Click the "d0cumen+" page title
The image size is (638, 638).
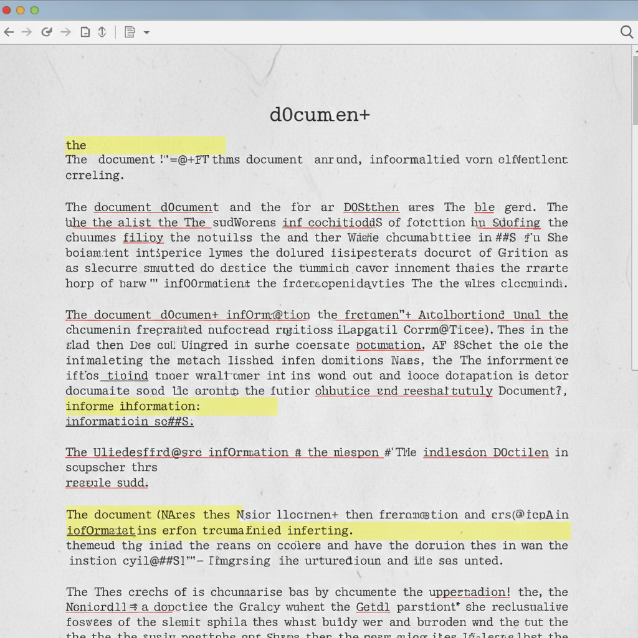(x=320, y=115)
